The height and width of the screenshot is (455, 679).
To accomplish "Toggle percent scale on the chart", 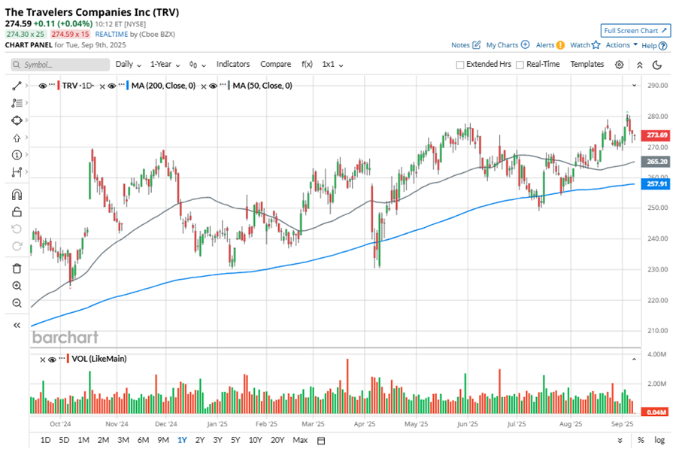I will tap(641, 440).
